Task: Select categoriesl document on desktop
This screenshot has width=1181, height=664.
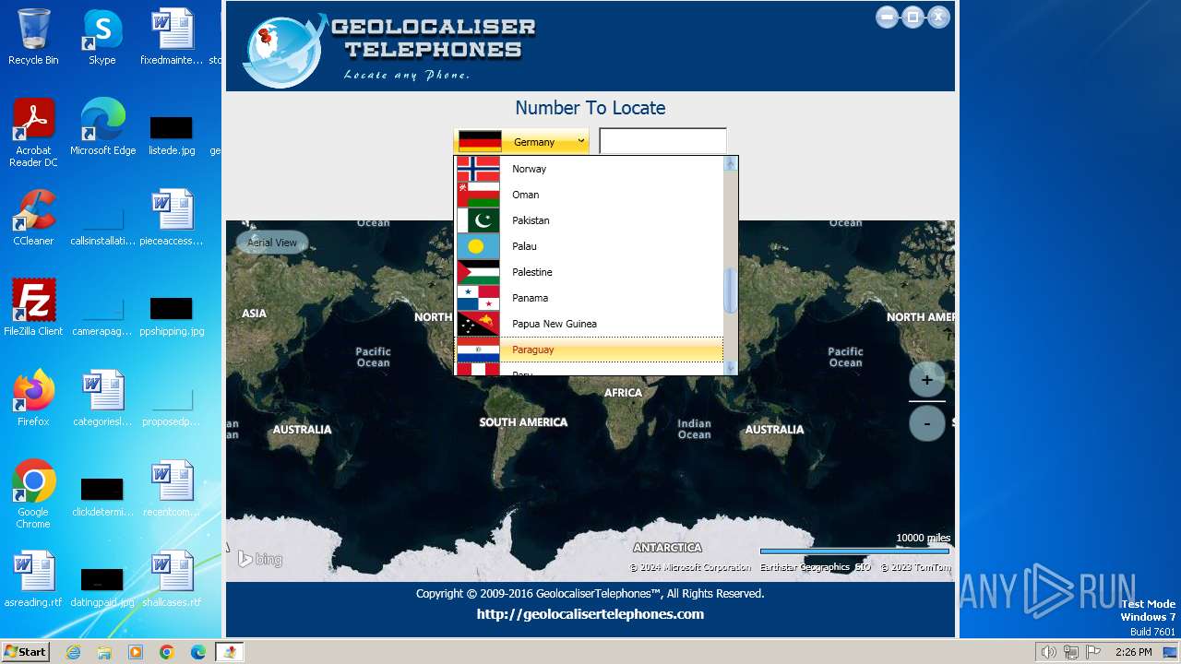Action: point(102,397)
